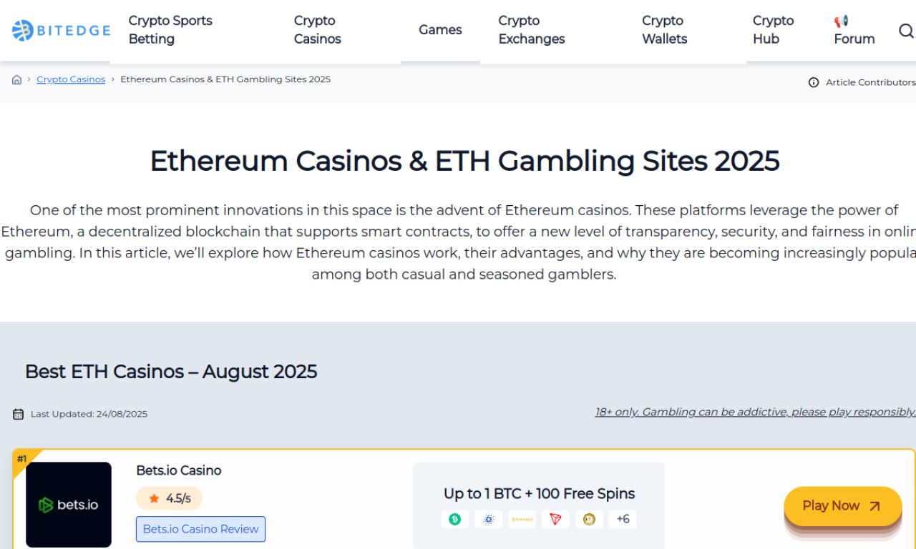Select the Games menu item

pyautogui.click(x=440, y=30)
